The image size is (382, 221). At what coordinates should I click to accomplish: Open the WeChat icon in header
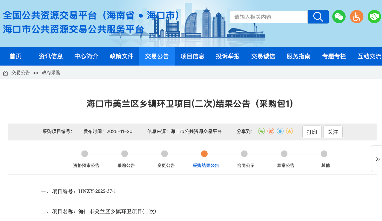[339, 17]
